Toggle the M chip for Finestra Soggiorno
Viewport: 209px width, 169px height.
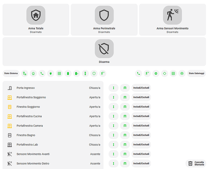point(125,107)
